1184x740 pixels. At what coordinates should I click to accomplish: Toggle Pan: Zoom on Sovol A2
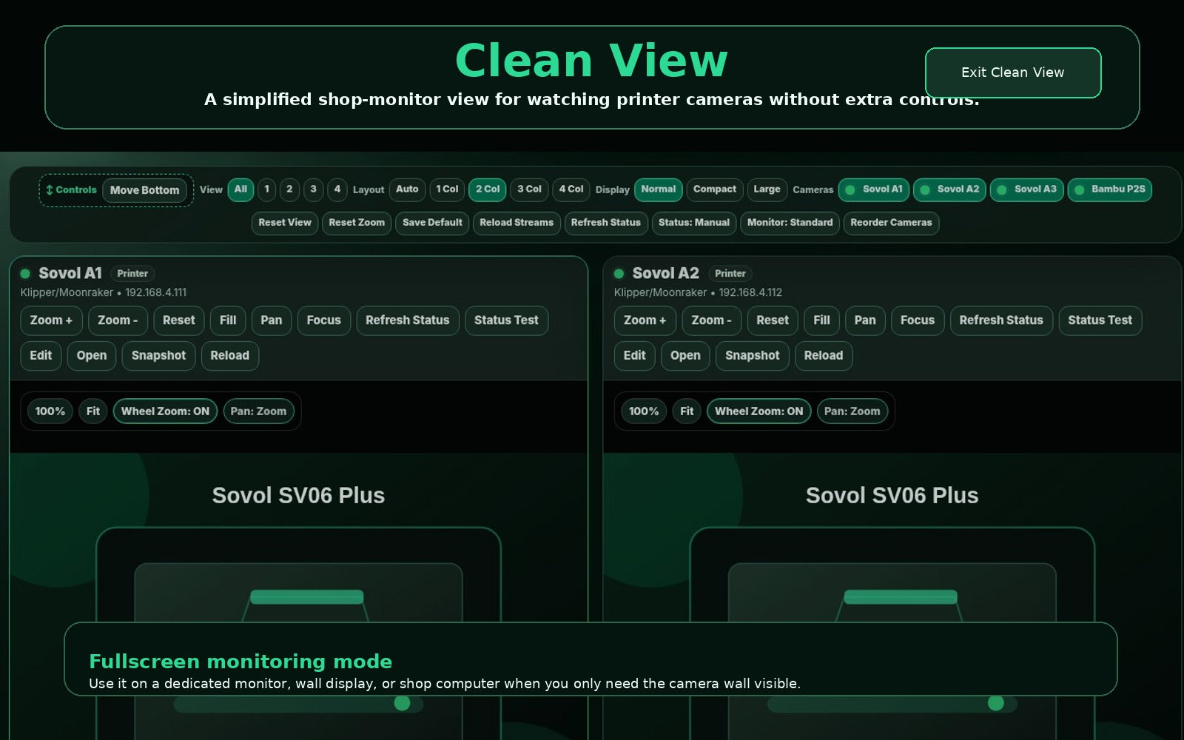click(852, 411)
